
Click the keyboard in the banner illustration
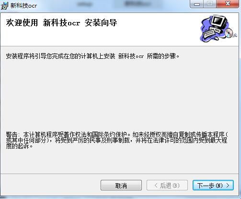pos(208,33)
